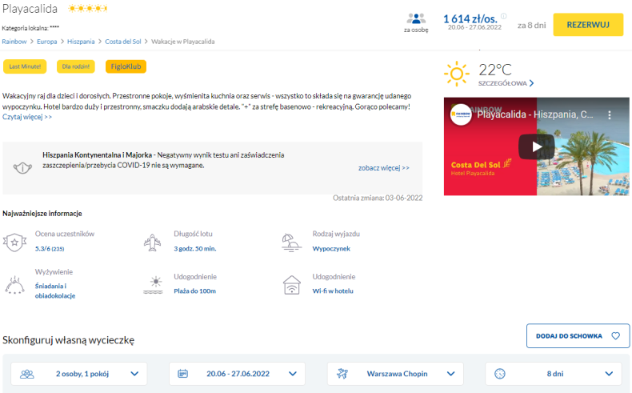Click the Rainbow channel logo in the video
Viewport: 632px width, 393px height.
click(x=461, y=114)
